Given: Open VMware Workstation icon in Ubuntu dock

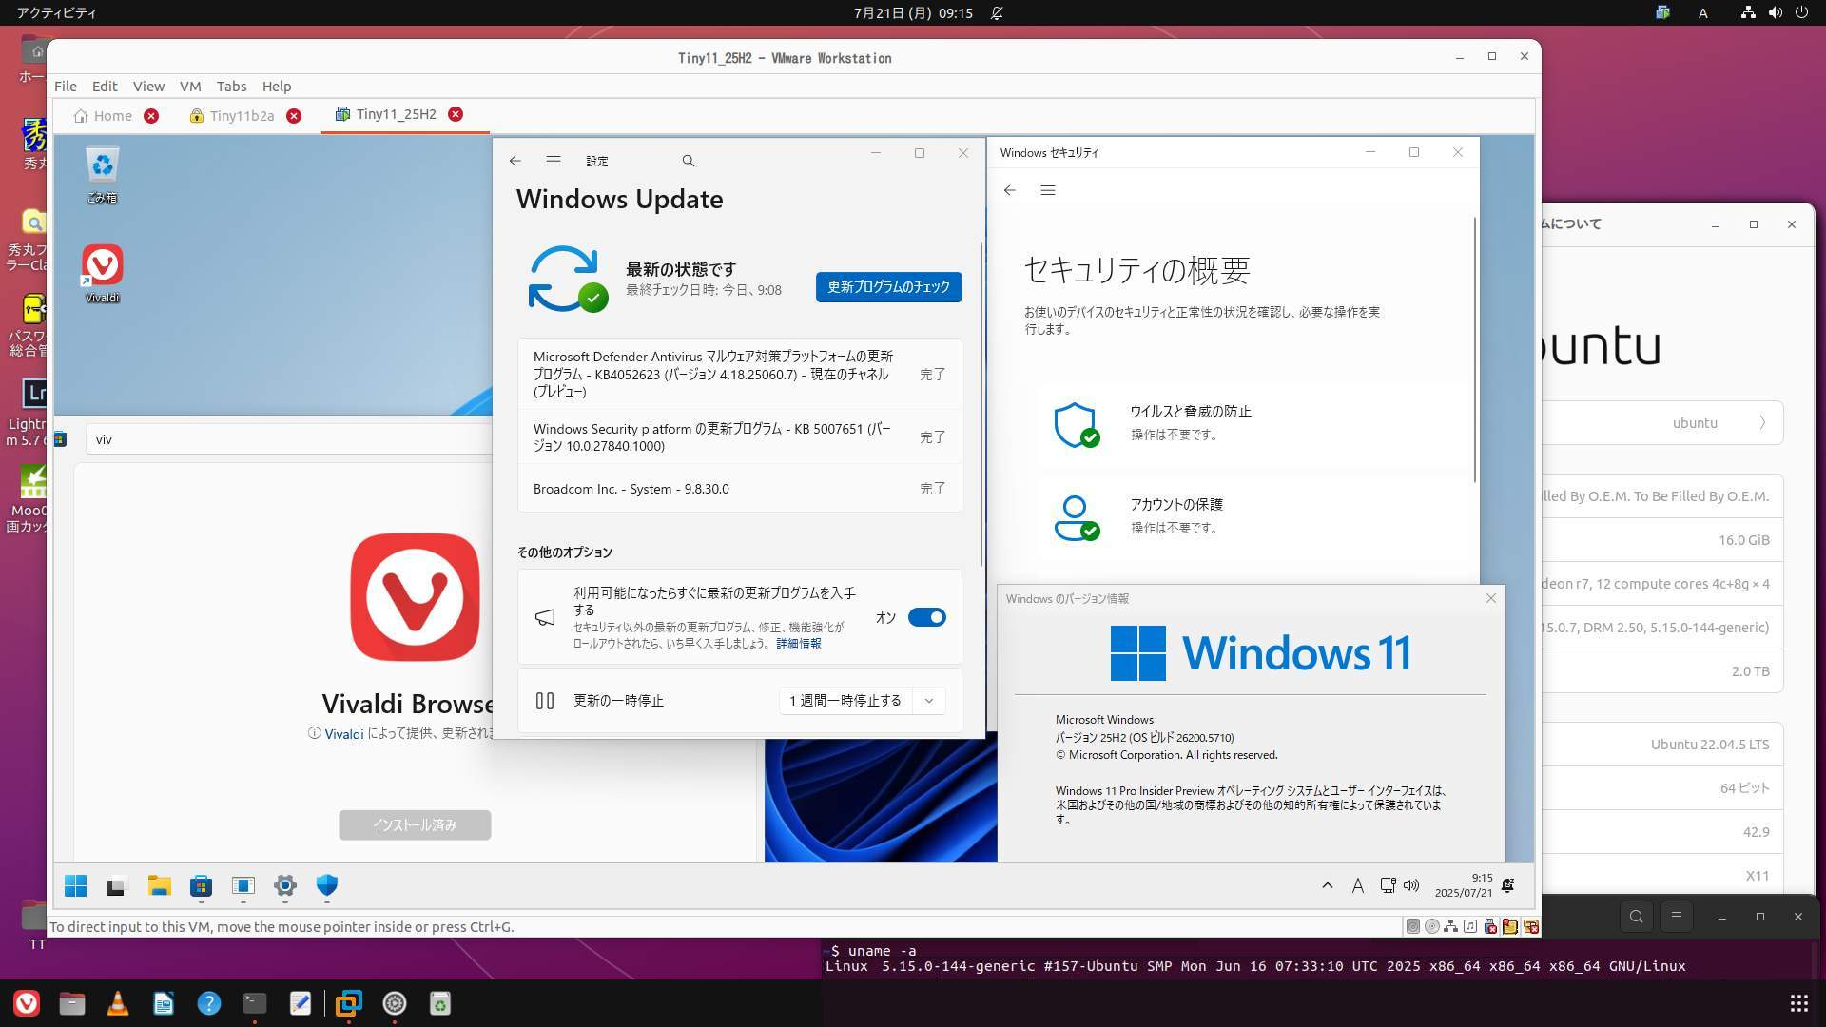Looking at the screenshot, I should [348, 1003].
